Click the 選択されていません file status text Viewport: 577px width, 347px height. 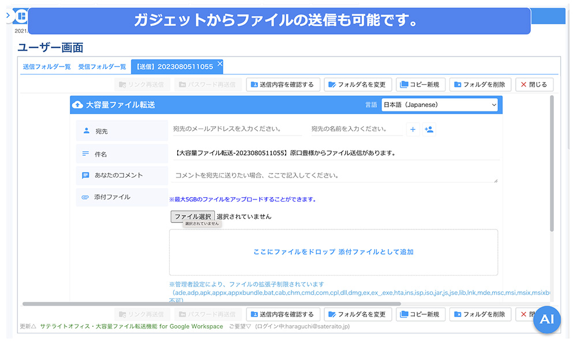click(244, 217)
